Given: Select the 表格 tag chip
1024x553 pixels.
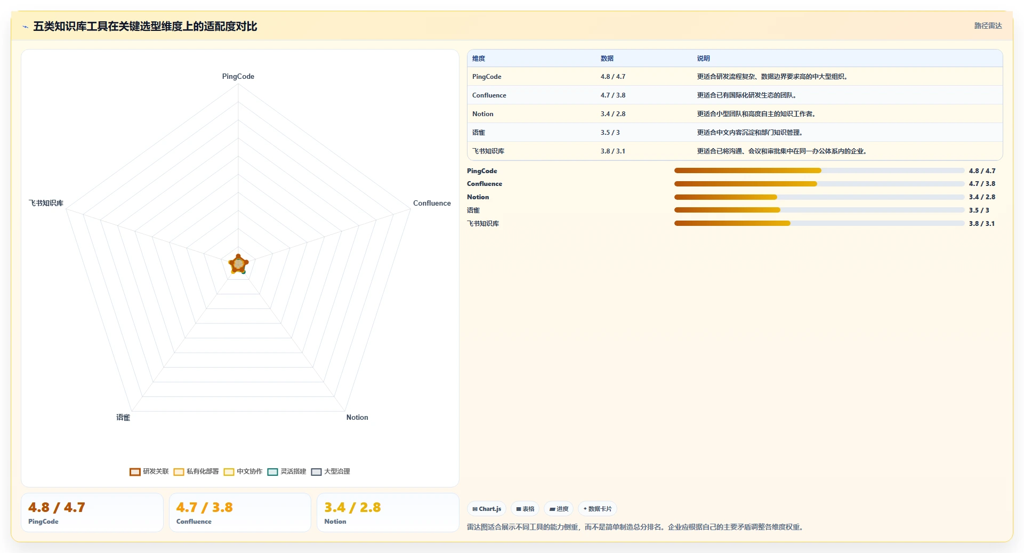Looking at the screenshot, I should point(525,509).
